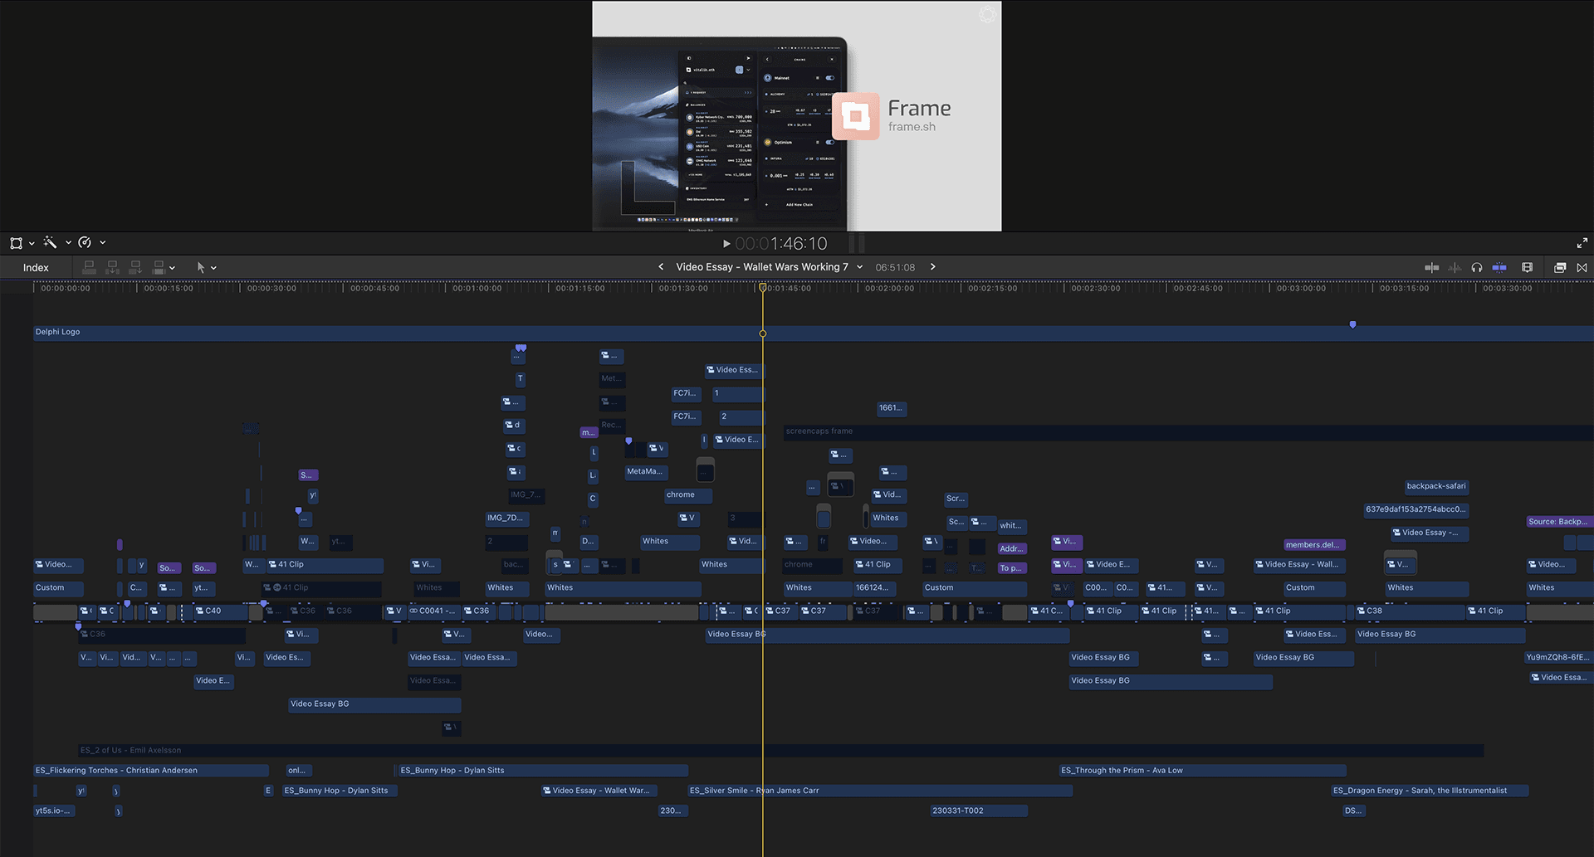Viewport: 1594px width, 857px height.
Task: Expand the Retime menu chevron
Action: pos(103,243)
